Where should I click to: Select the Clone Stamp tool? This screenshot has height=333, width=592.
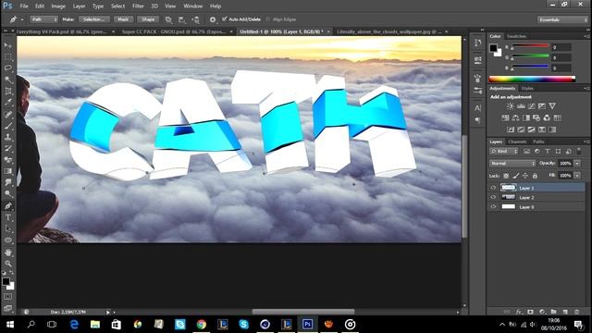pyautogui.click(x=8, y=137)
